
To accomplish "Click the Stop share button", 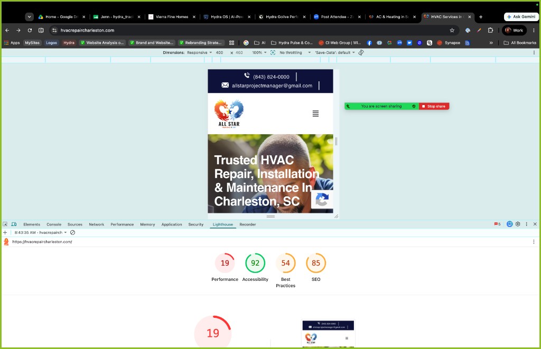I will click(x=434, y=106).
